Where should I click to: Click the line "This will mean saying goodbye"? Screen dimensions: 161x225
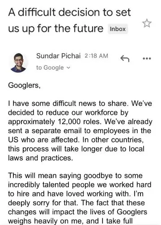(75, 176)
